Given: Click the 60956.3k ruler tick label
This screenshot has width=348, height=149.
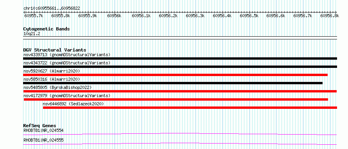Looking at the screenshot, I should tap(195, 16).
